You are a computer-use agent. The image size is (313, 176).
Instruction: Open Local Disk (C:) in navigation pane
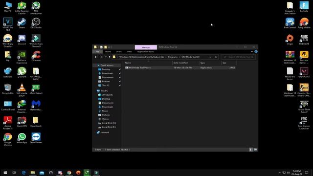pos(109,123)
